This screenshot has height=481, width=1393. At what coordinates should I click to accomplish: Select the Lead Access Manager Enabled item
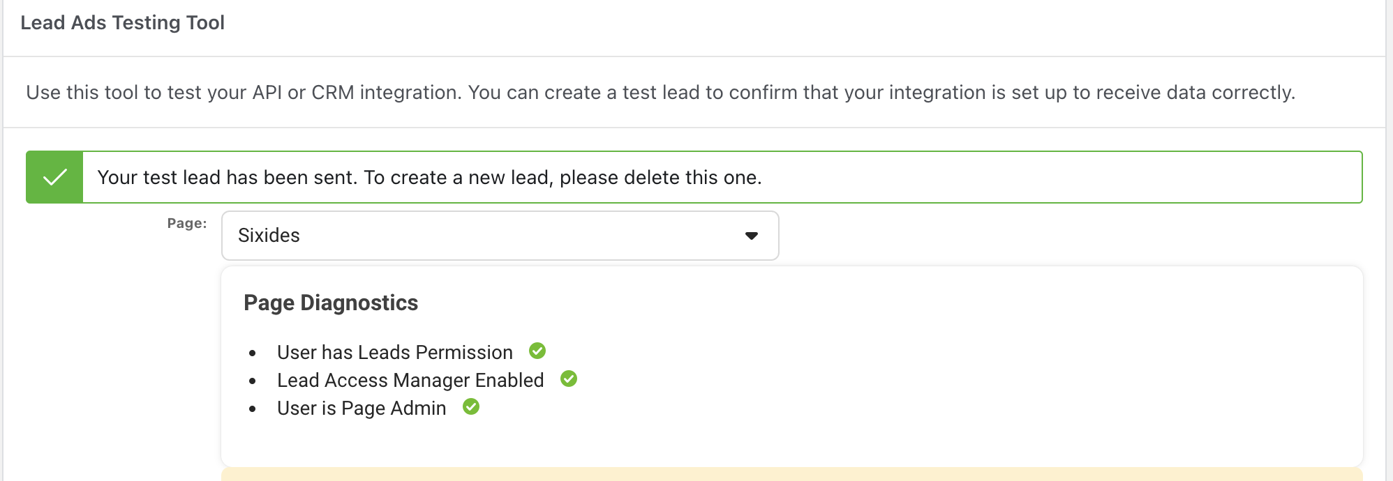pyautogui.click(x=410, y=380)
